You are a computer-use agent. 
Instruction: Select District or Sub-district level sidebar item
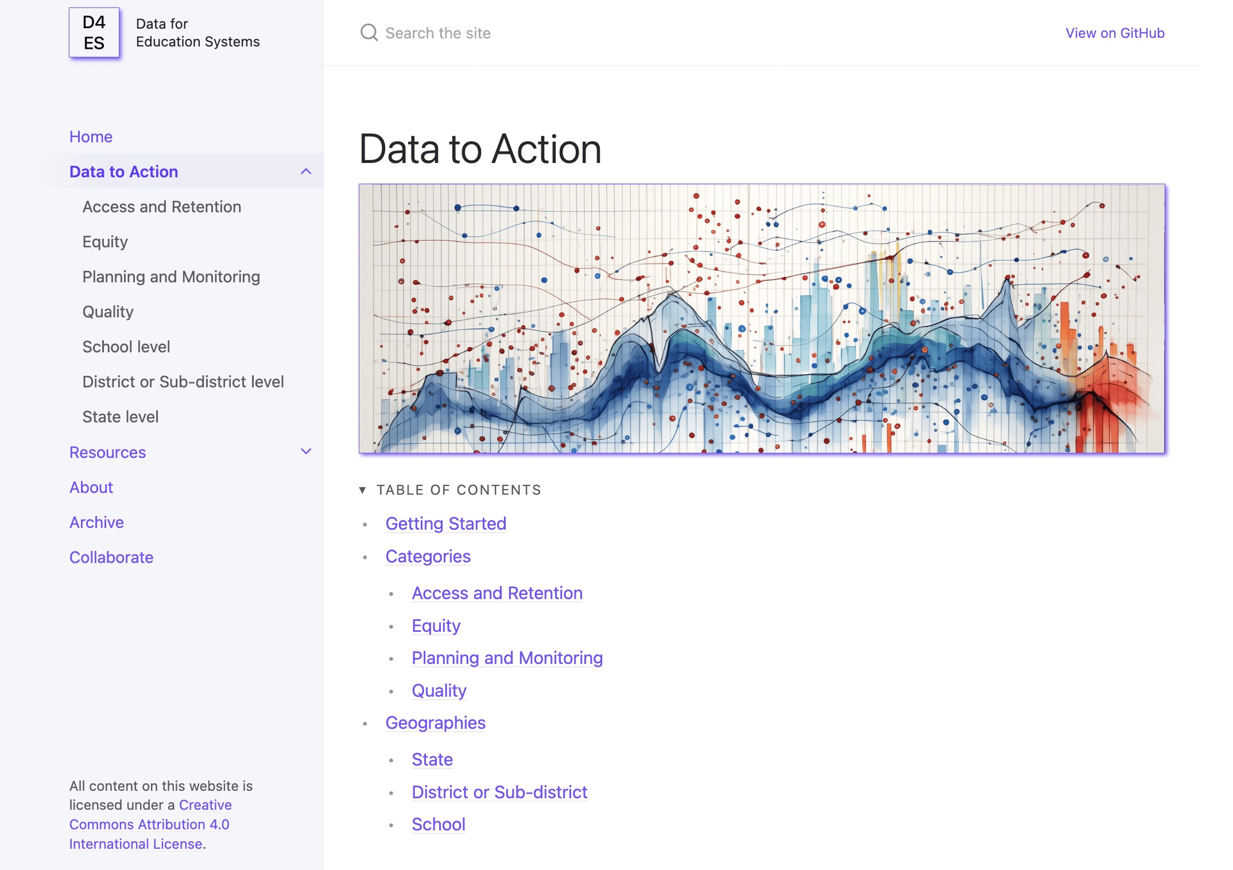point(183,382)
